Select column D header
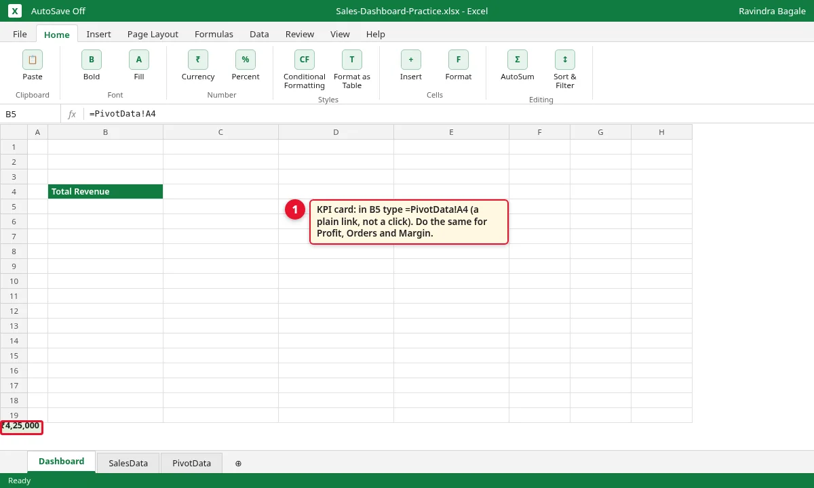 tap(336, 132)
